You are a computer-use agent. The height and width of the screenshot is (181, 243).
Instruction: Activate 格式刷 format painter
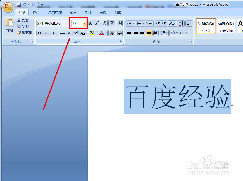point(24,33)
